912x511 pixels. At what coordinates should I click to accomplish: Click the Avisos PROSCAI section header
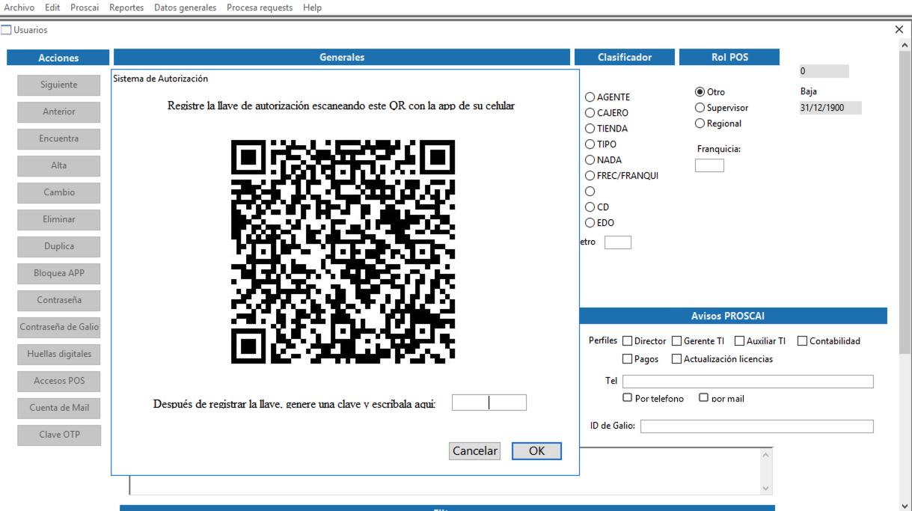pos(728,316)
